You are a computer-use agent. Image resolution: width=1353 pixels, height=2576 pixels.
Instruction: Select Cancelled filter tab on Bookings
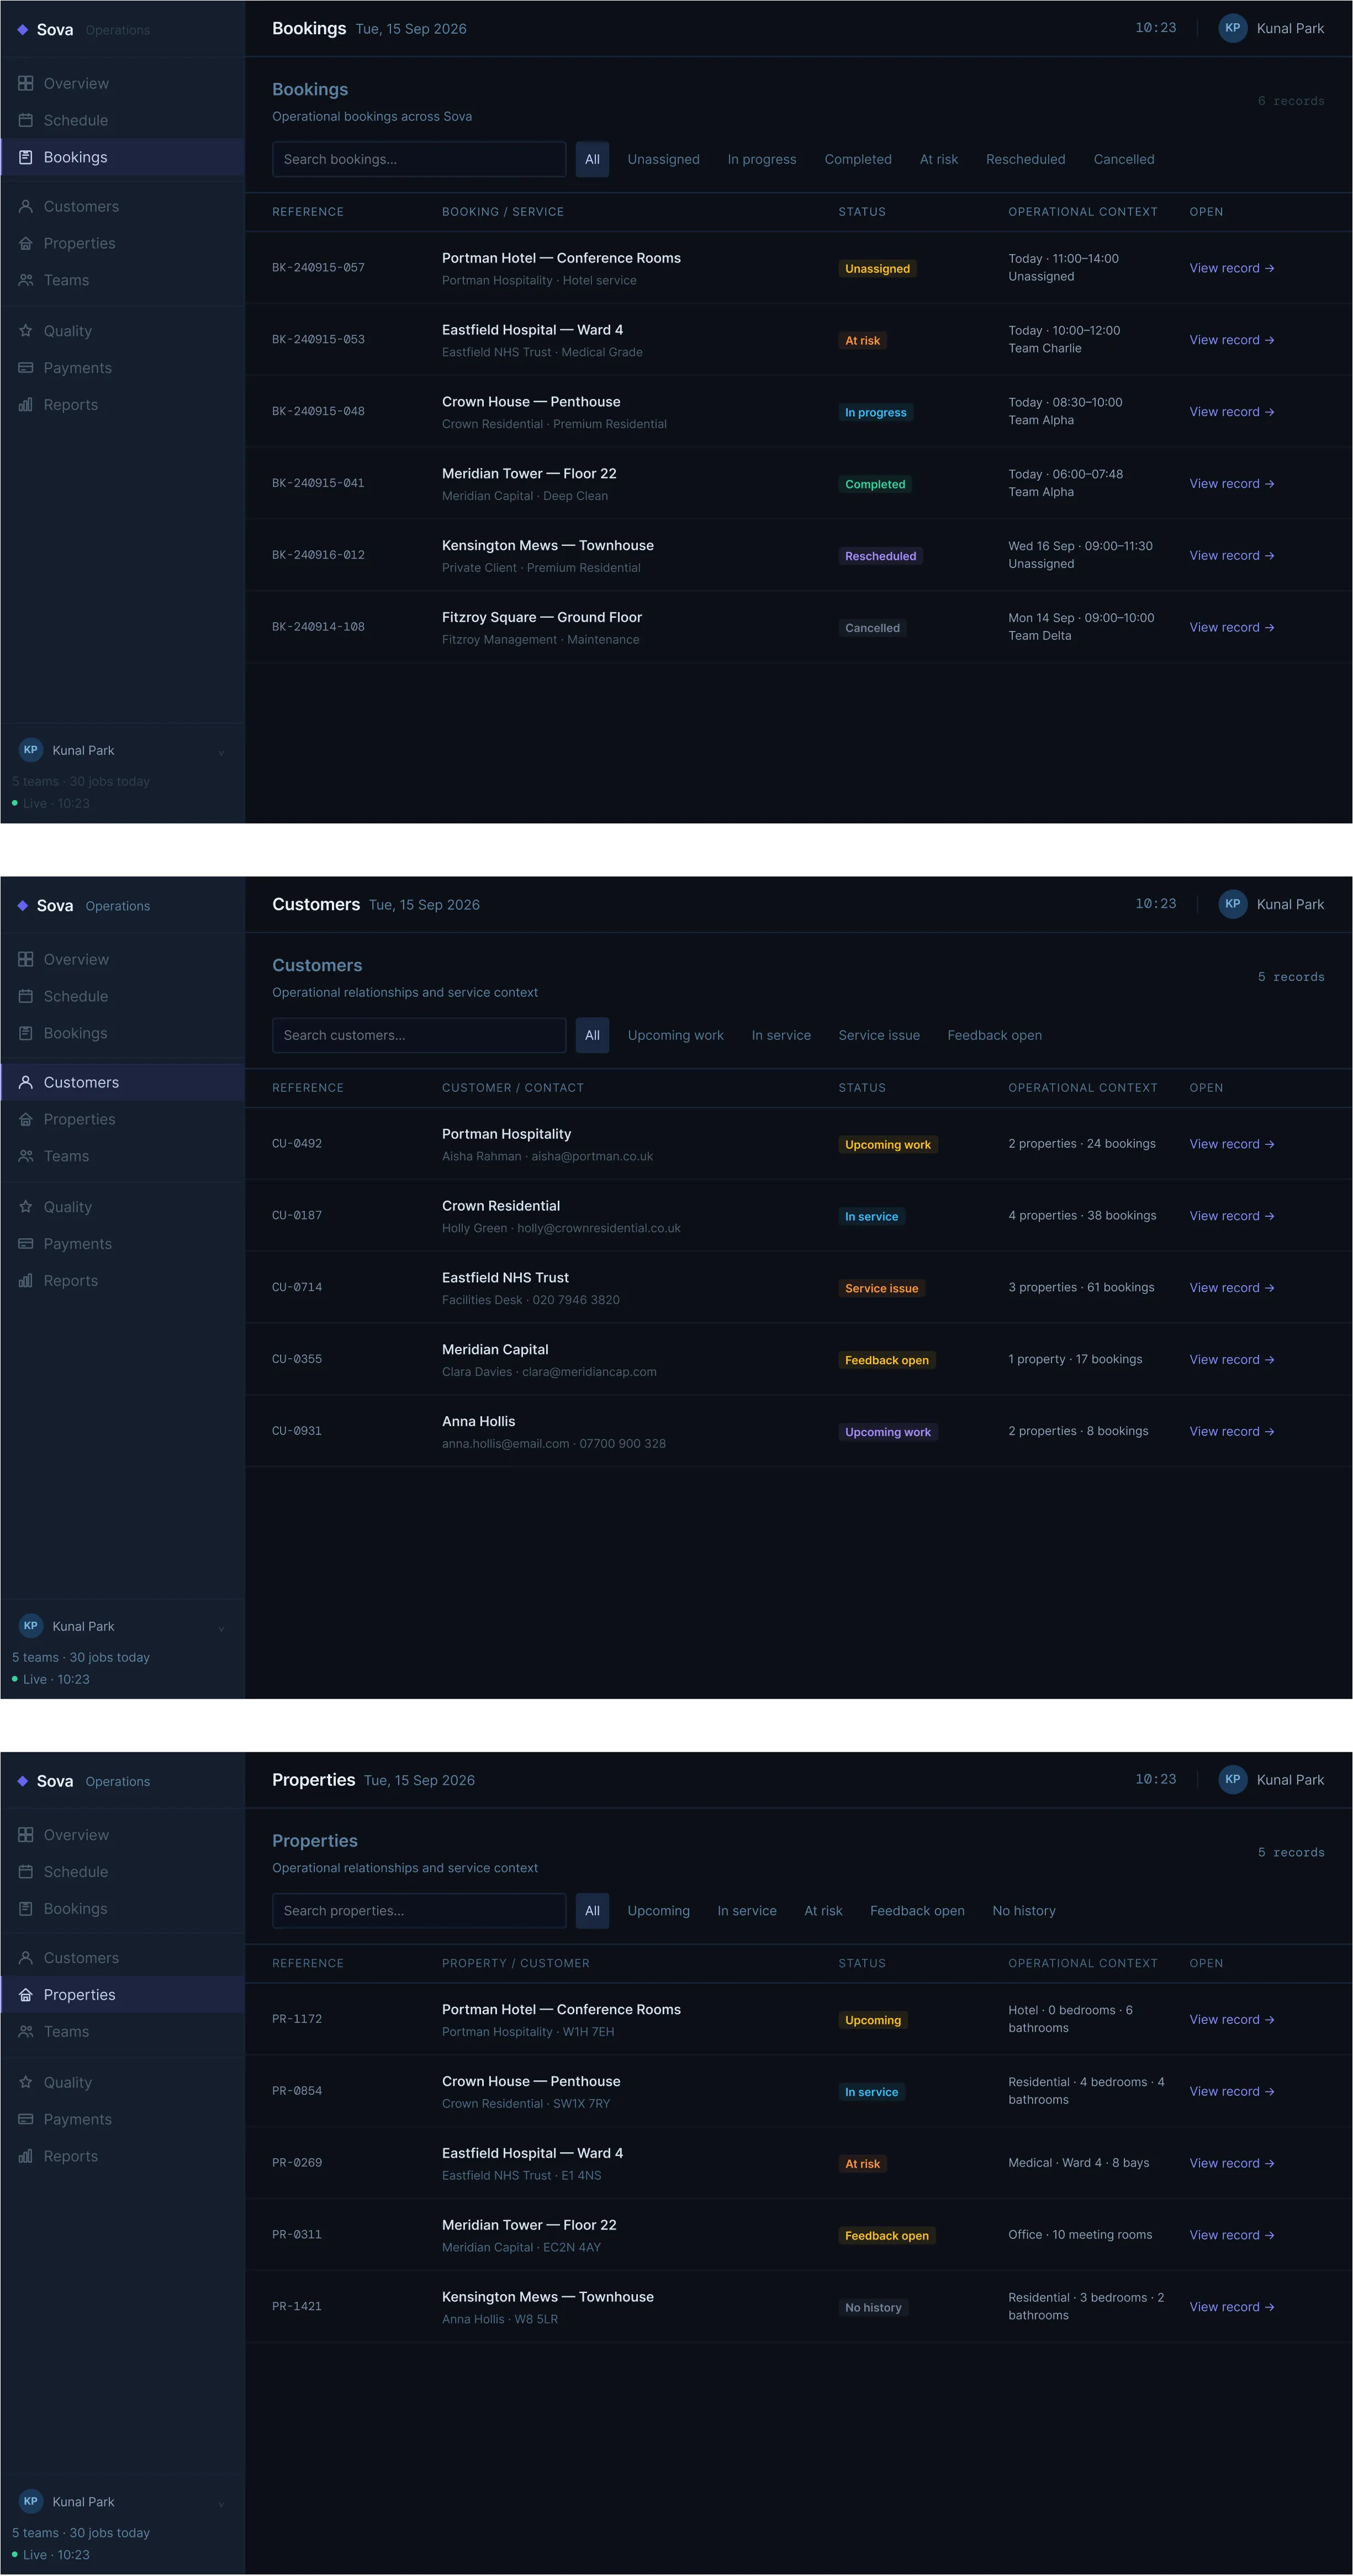click(x=1123, y=160)
